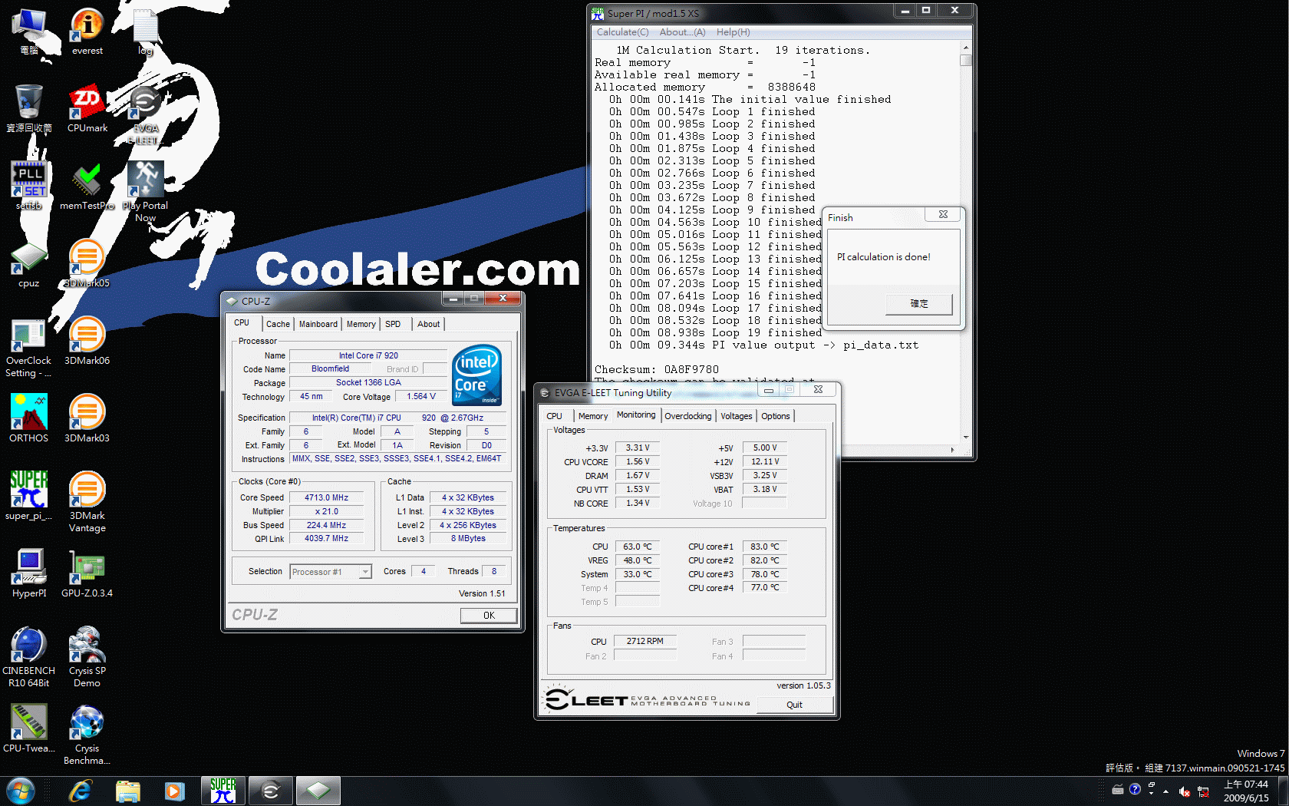The height and width of the screenshot is (806, 1289).
Task: Open Super PI Calculate menu
Action: [x=622, y=32]
